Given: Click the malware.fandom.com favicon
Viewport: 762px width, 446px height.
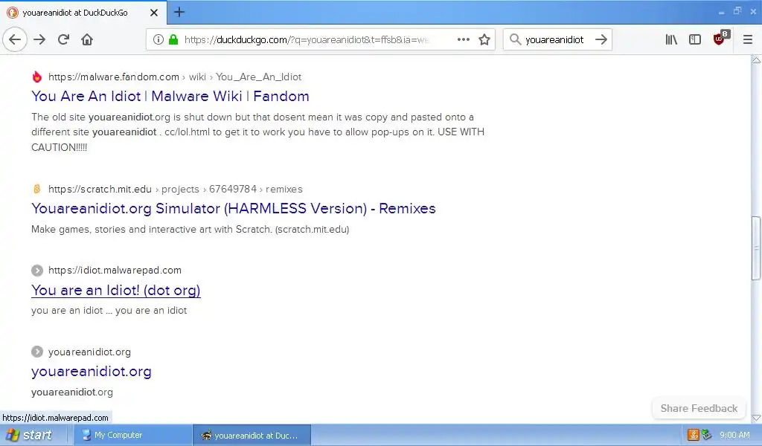Looking at the screenshot, I should pos(37,77).
